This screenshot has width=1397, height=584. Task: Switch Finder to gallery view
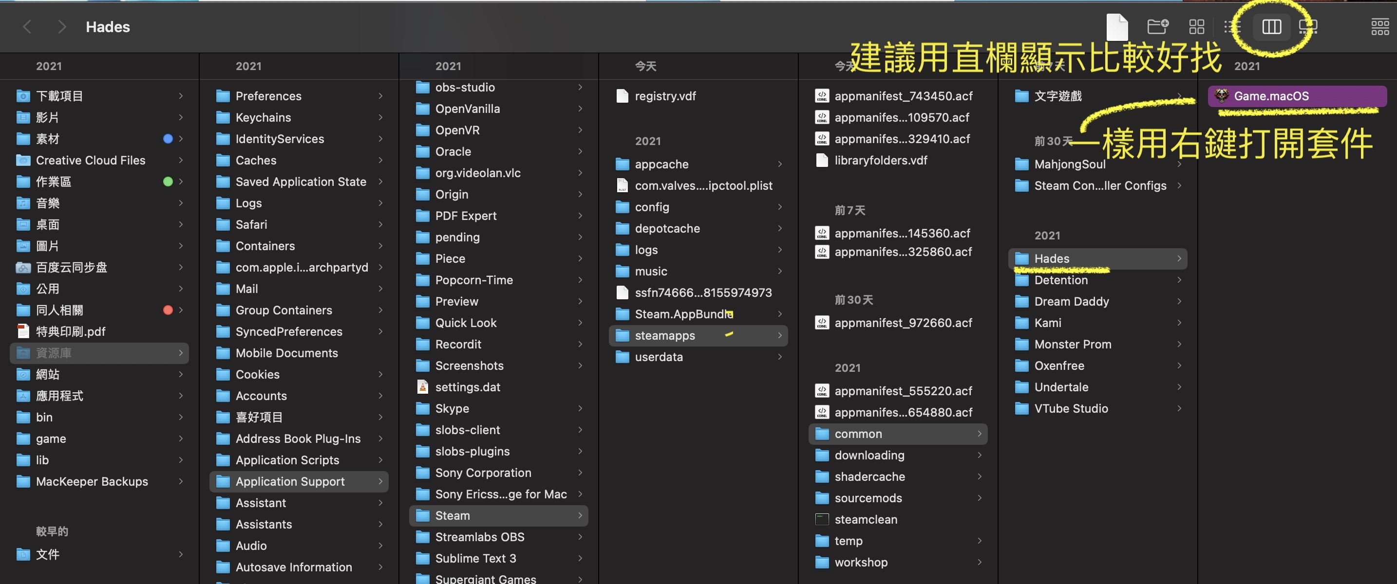(x=1308, y=27)
